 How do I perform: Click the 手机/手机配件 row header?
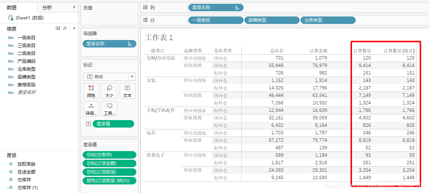tap(161, 110)
